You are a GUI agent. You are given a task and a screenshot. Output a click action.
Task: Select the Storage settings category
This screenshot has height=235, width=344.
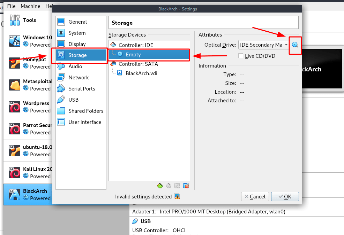(81, 55)
